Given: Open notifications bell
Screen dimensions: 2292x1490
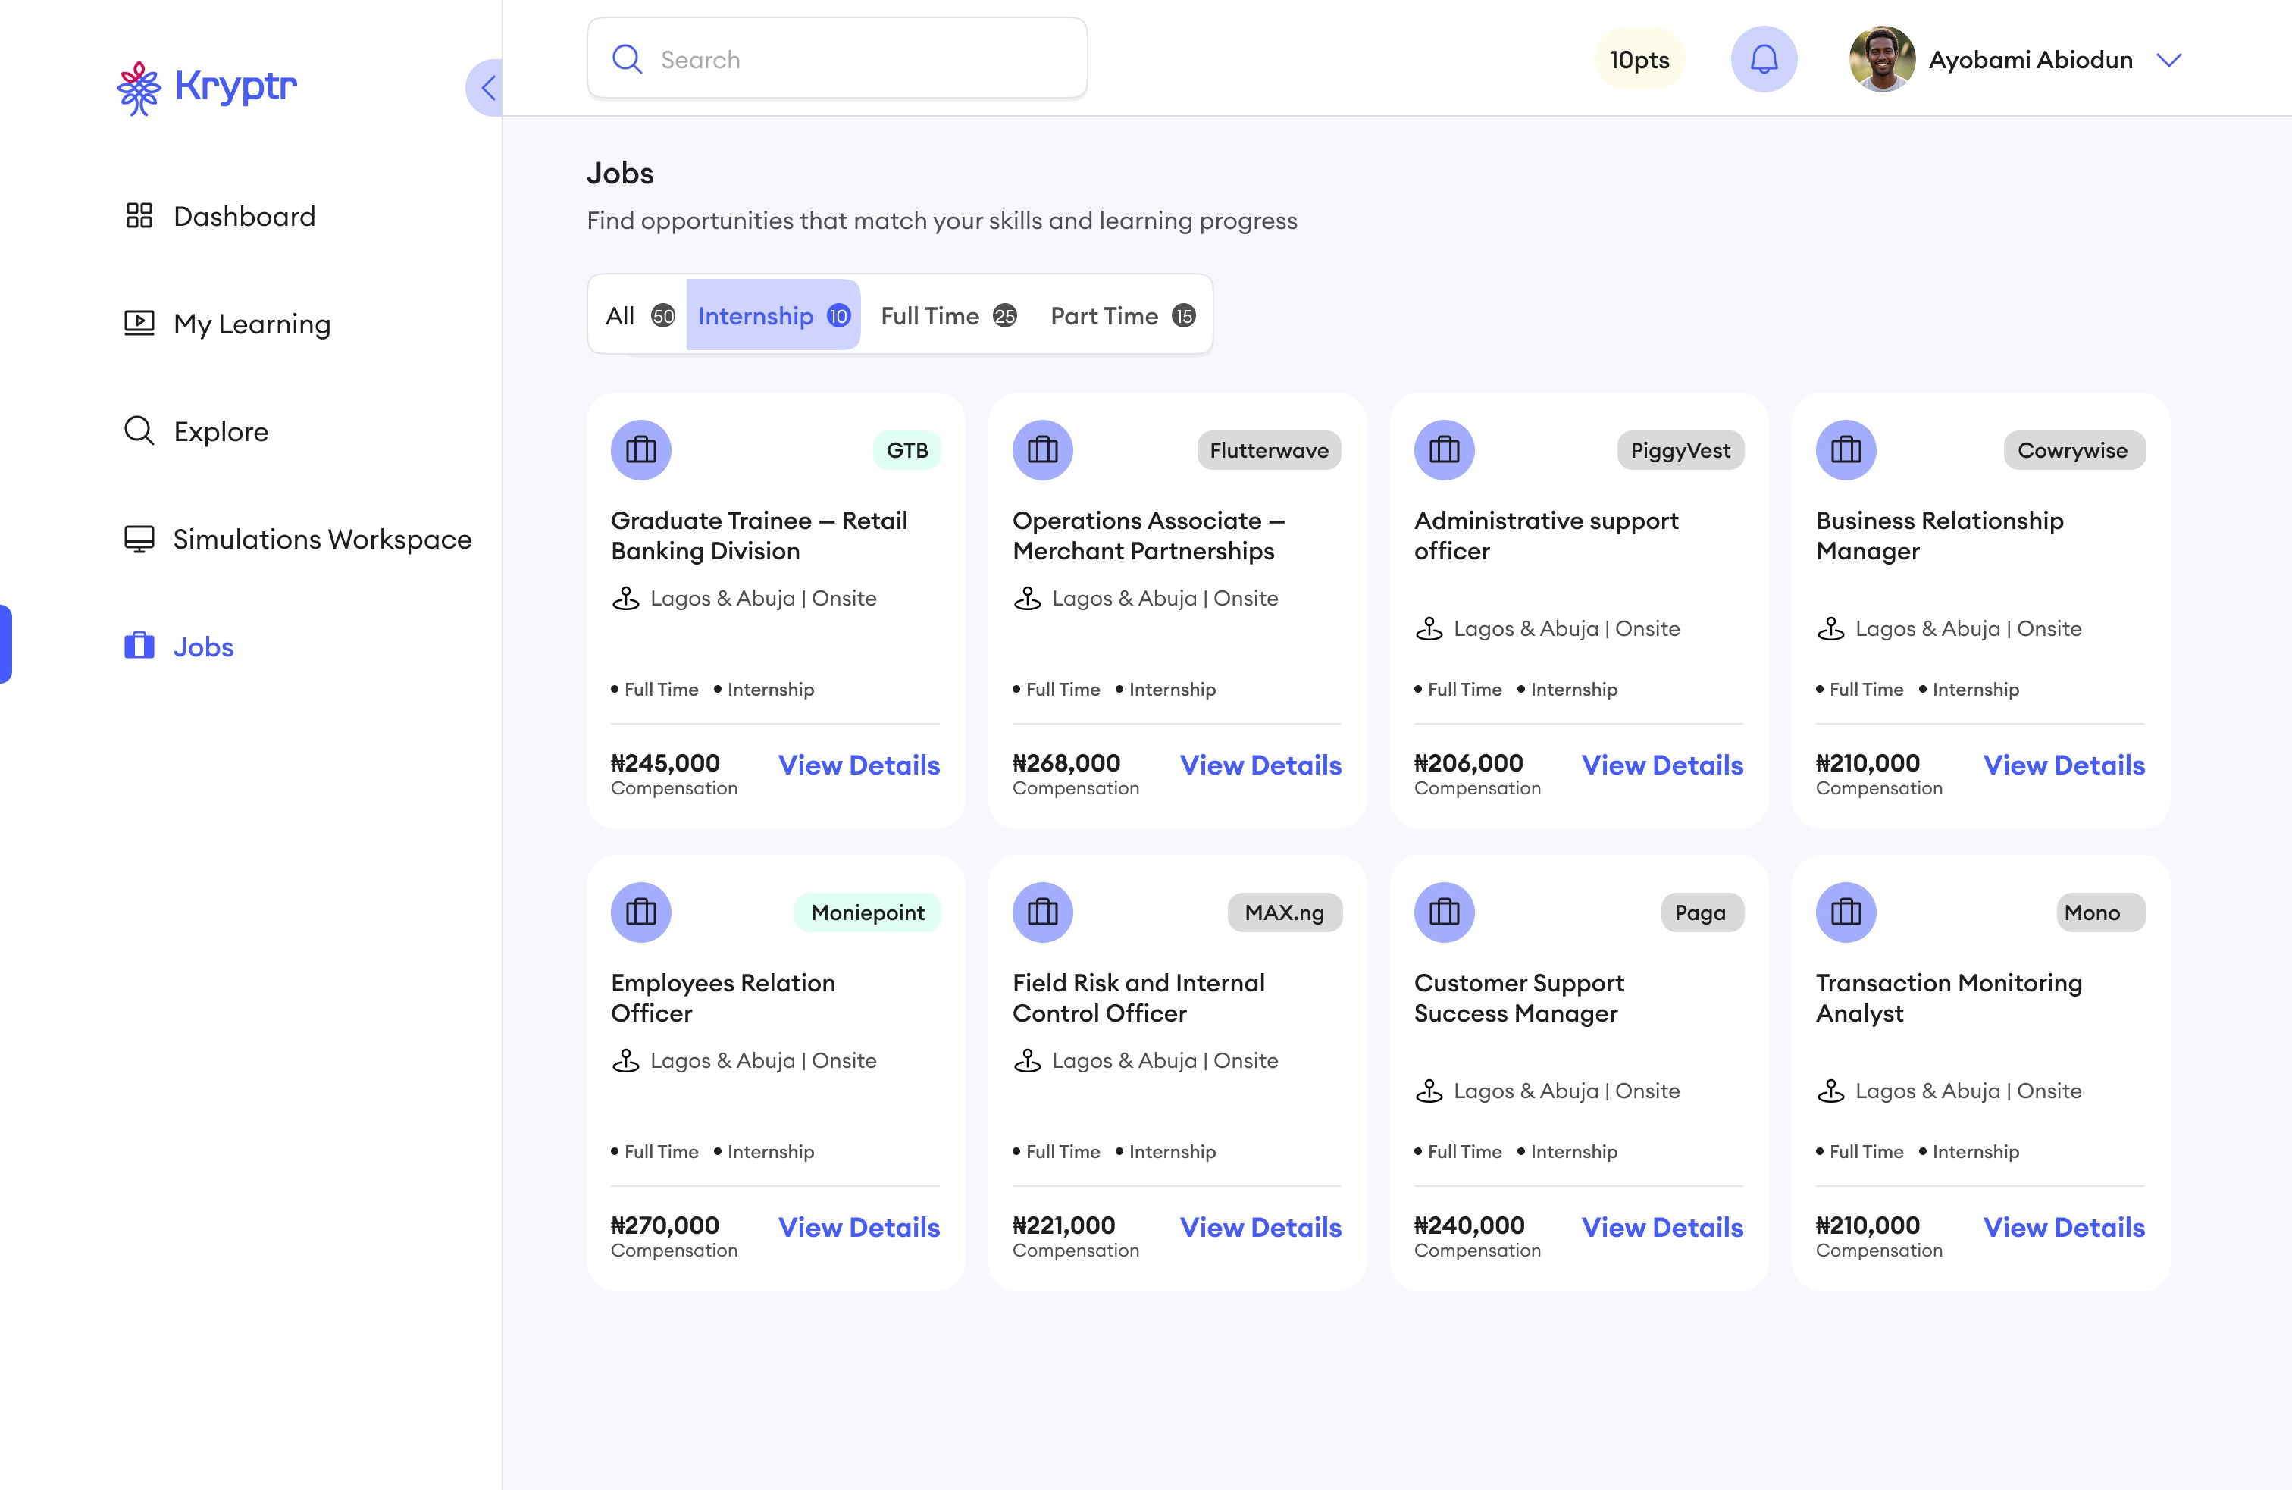Looking at the screenshot, I should [x=1763, y=60].
